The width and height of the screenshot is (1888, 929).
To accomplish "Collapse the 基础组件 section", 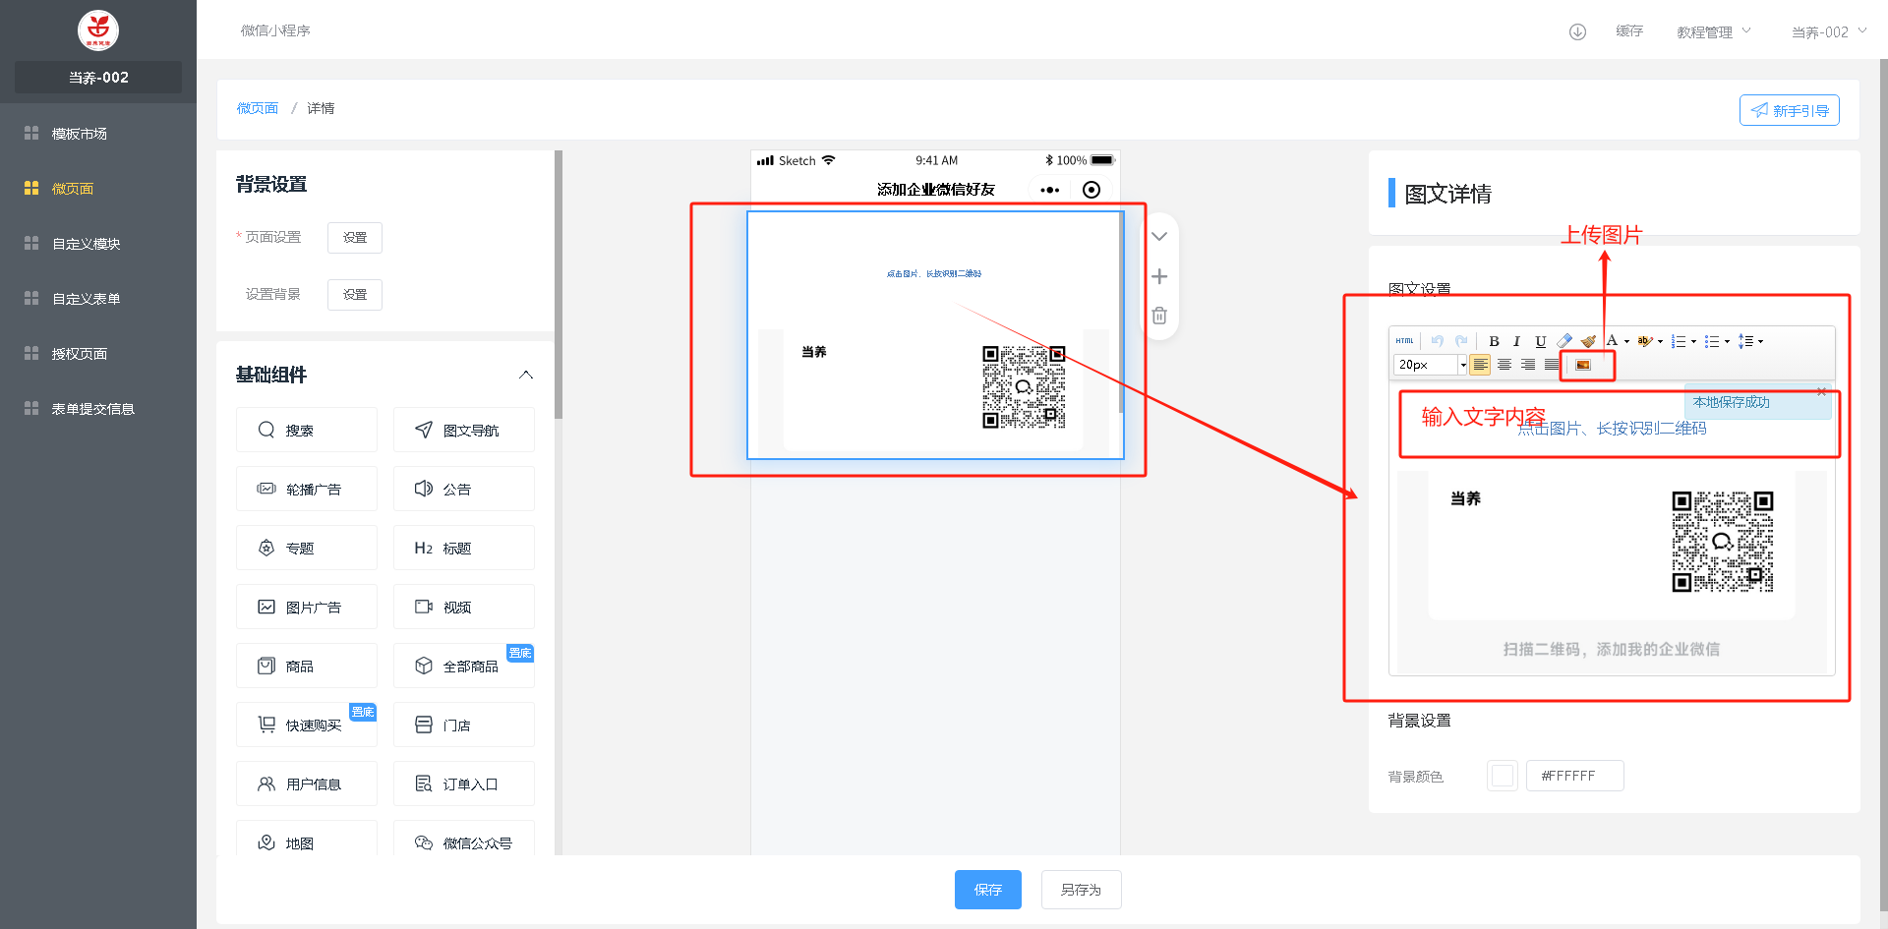I will (x=526, y=375).
